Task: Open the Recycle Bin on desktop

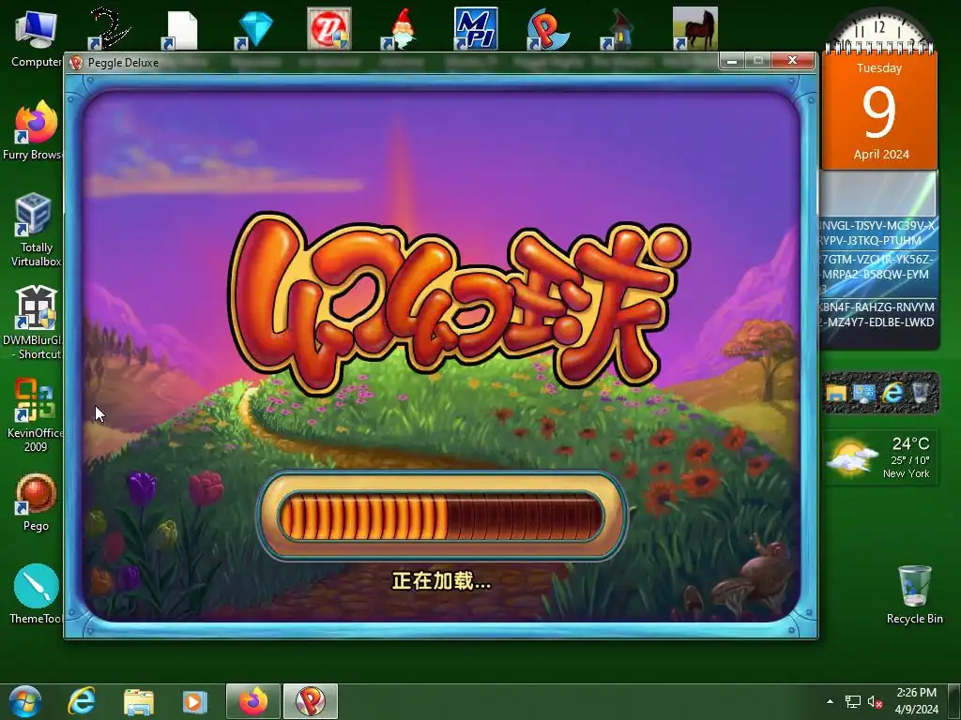Action: tap(914, 593)
